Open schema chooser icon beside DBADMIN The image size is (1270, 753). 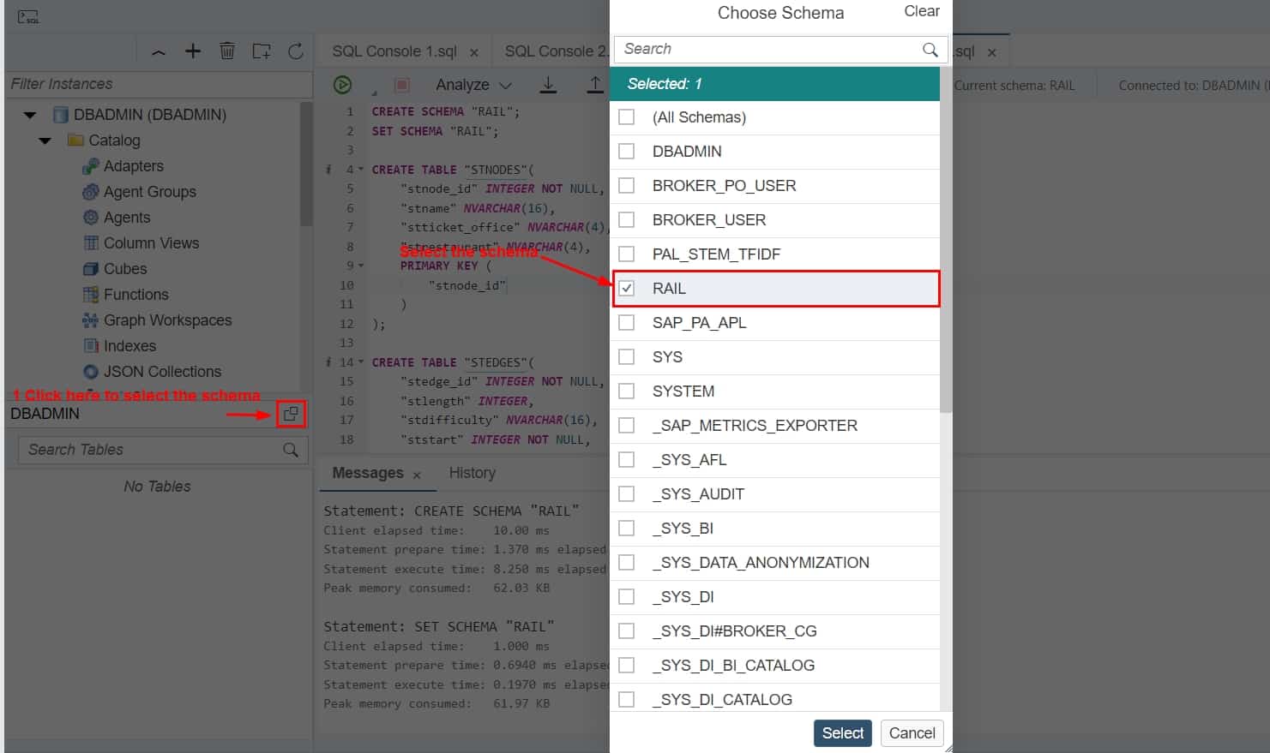coord(291,414)
